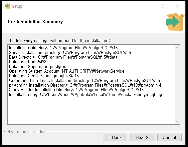The height and width of the screenshot is (147, 188).
Task: Click the 'Operating System Account' line
Action: [x=67, y=71]
